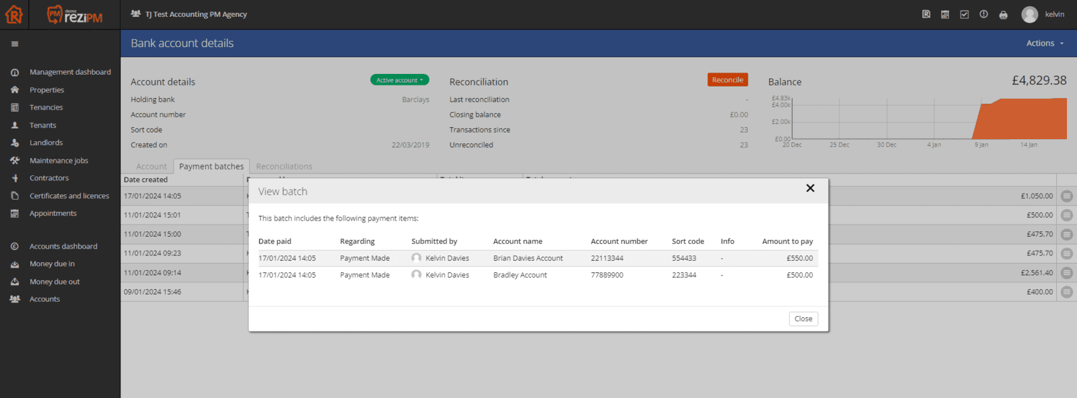Click the £550.00 amount in dialog
The image size is (1077, 398).
coord(800,258)
